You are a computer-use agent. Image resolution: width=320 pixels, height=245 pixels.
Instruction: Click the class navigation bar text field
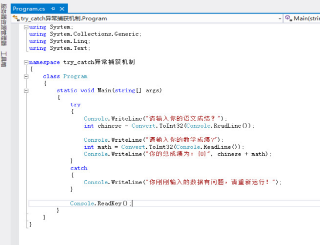click(x=147, y=18)
